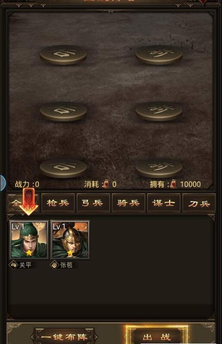Viewport: 222px width, 344px height.
Task: Tap the class icon beside 关平's name
Action: click(13, 265)
